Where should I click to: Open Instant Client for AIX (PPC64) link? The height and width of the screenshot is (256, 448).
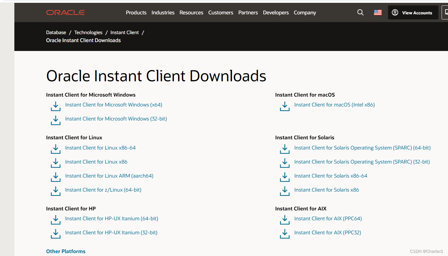click(328, 218)
